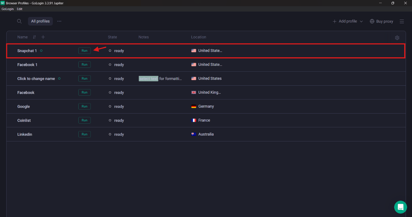Click the US flag in Snapchat 1 row
The image size is (412, 217).
(194, 51)
